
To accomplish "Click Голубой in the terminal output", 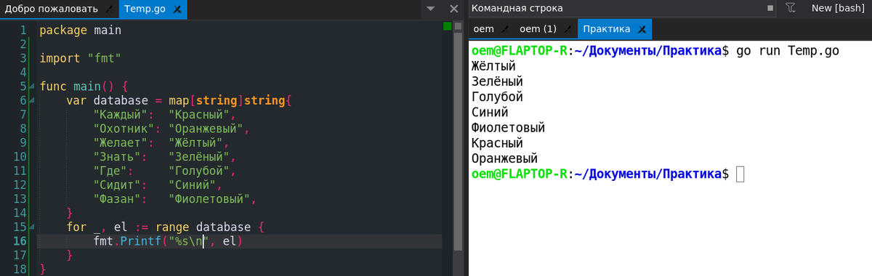I will pos(498,97).
